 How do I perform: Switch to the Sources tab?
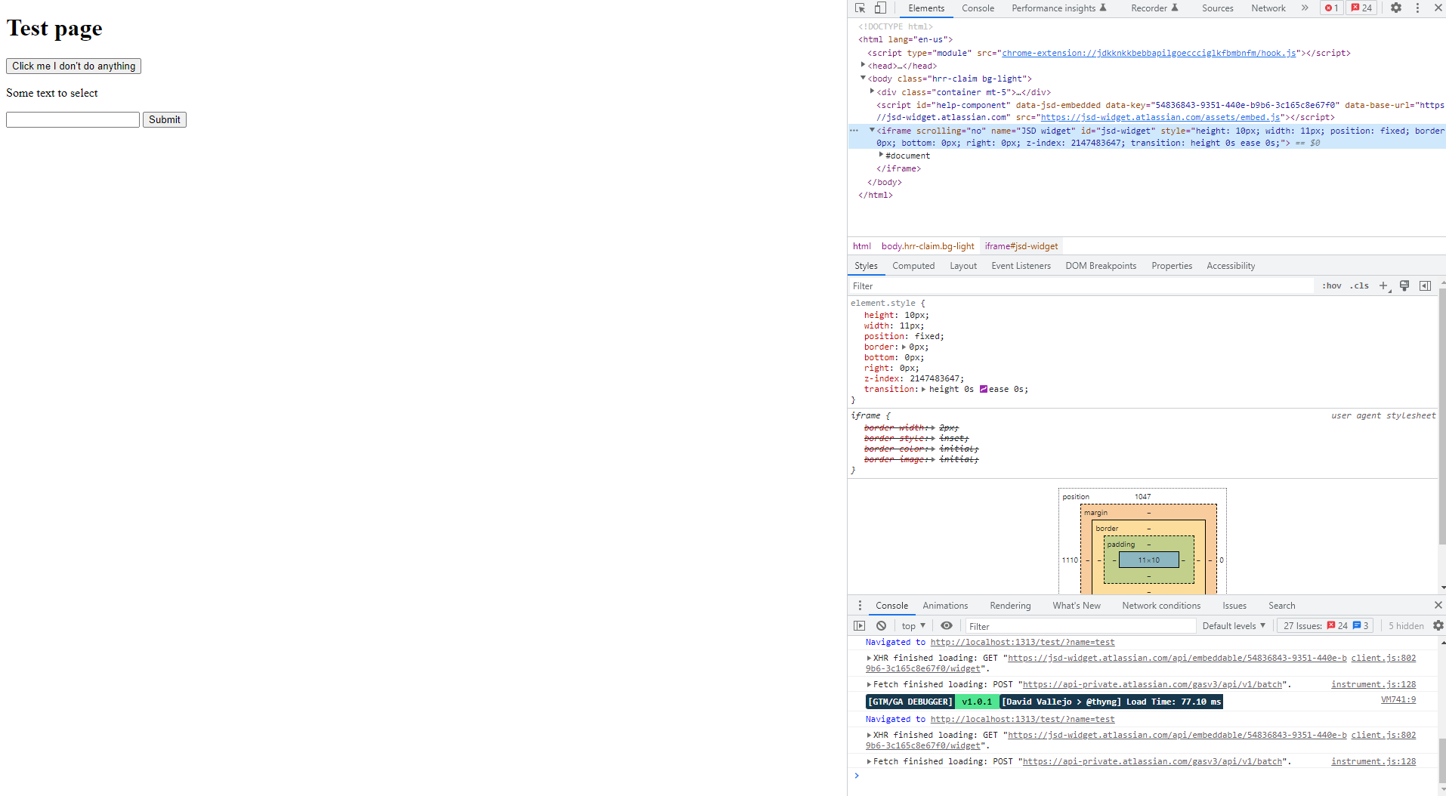[x=1217, y=8]
